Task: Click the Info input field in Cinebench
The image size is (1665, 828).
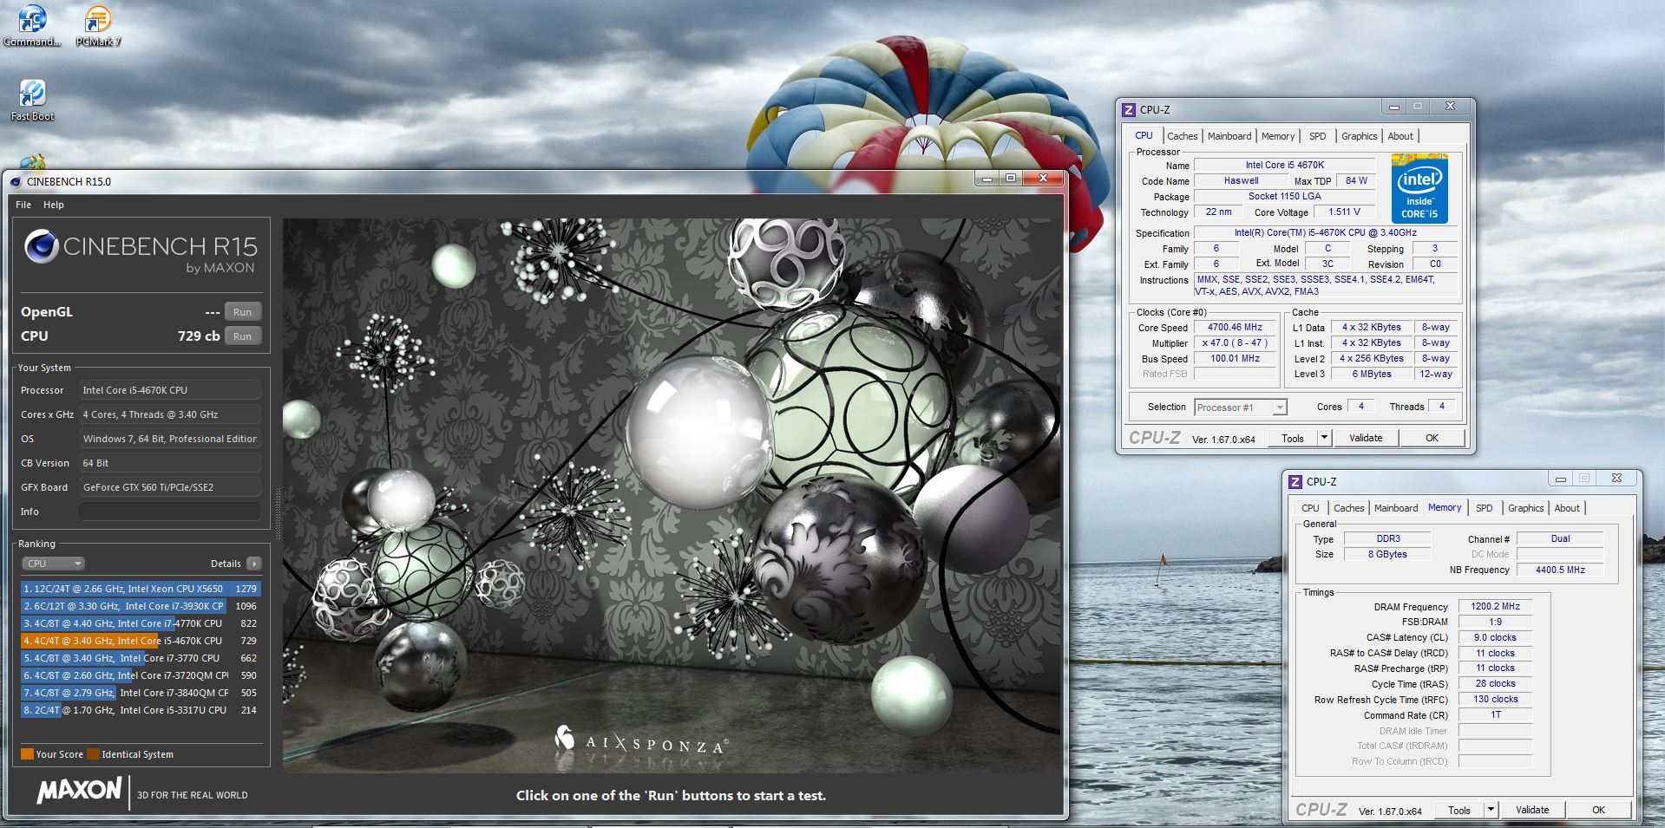Action: [x=170, y=512]
